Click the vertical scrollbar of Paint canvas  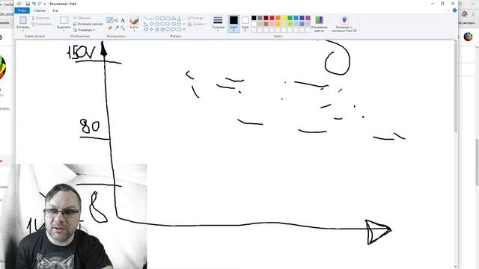[456, 87]
